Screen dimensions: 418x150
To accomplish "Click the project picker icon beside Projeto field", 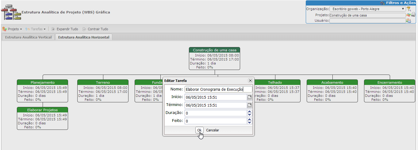I will pyautogui.click(x=408, y=15).
